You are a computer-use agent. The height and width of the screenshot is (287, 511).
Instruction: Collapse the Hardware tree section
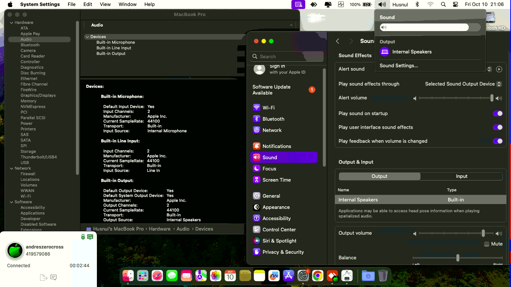12,22
